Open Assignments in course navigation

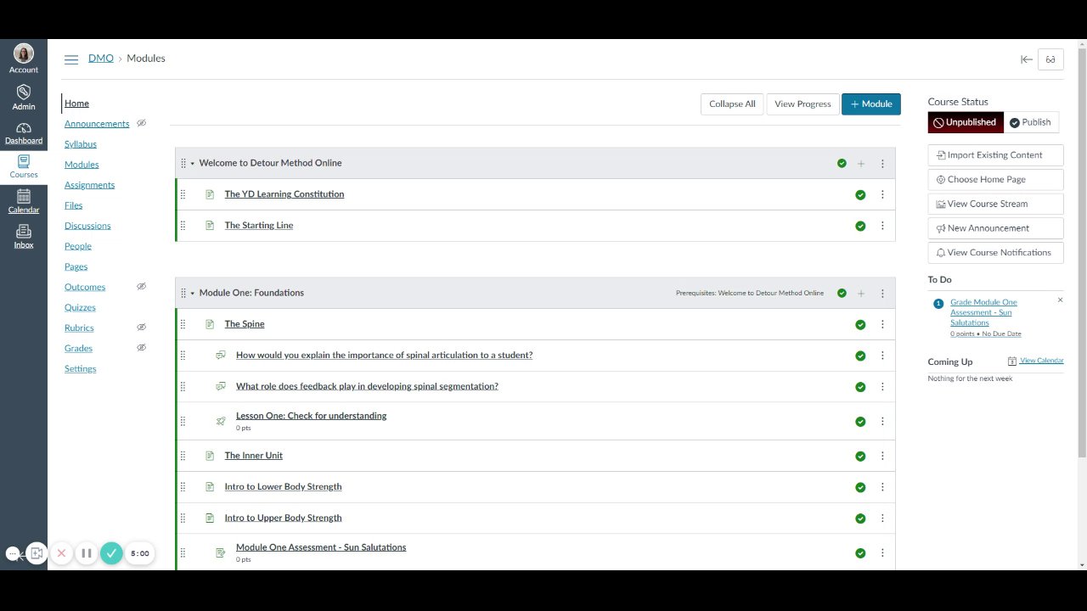(x=89, y=185)
